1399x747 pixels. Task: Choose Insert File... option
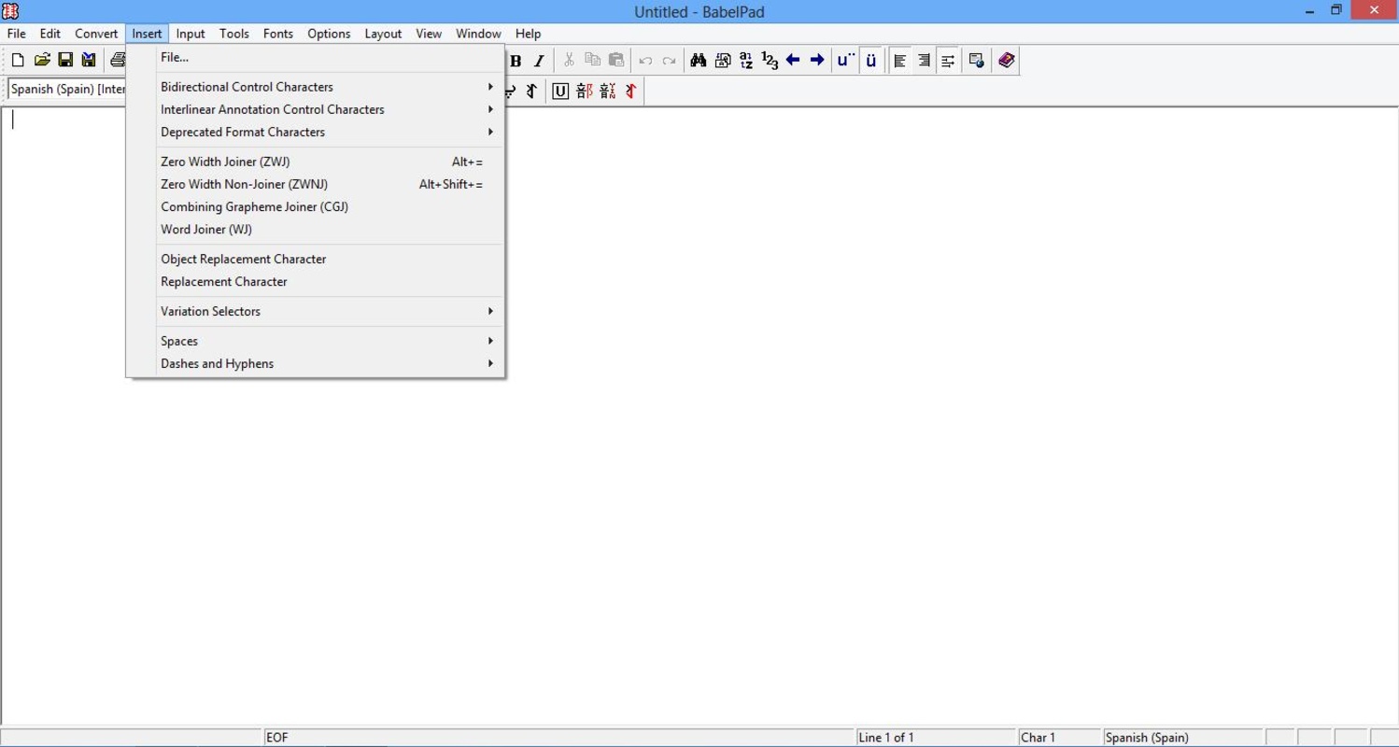click(175, 57)
